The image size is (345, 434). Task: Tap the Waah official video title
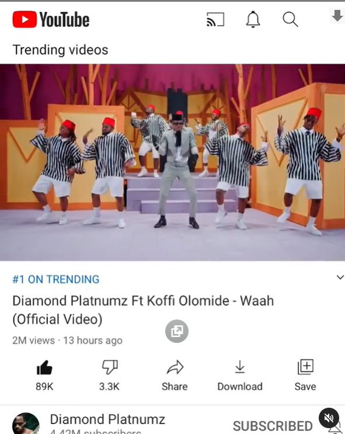click(143, 310)
